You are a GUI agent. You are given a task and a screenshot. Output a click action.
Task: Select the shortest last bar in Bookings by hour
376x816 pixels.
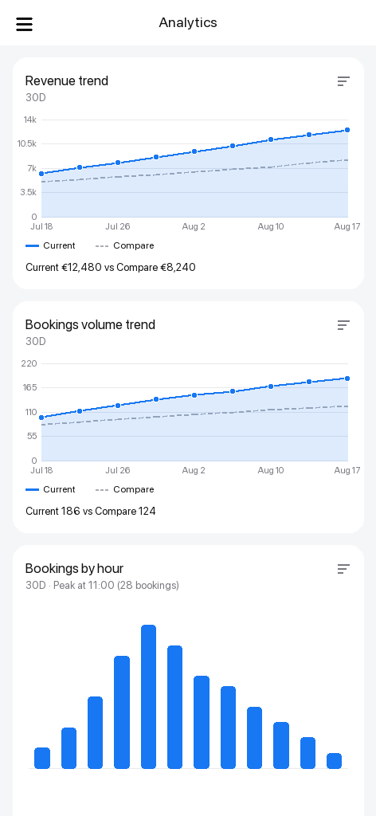point(335,761)
